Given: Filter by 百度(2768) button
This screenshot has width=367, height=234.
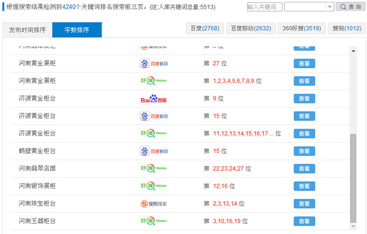Looking at the screenshot, I should pyautogui.click(x=205, y=29).
